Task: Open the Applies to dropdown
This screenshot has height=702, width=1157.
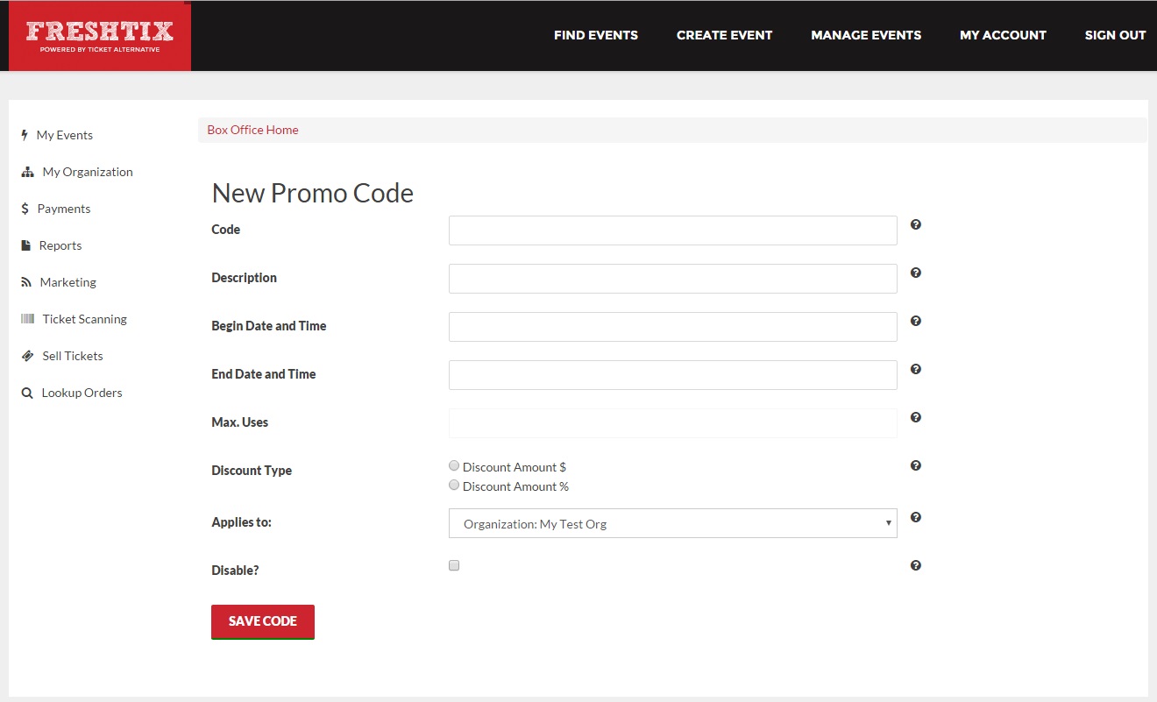Action: pyautogui.click(x=673, y=523)
